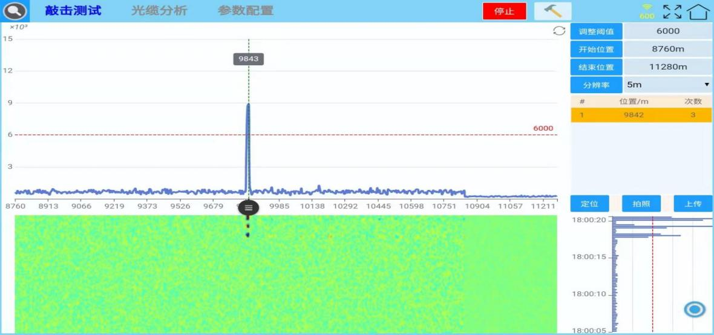Refresh the chart with circular arrows icon
This screenshot has height=335, width=714.
558,30
